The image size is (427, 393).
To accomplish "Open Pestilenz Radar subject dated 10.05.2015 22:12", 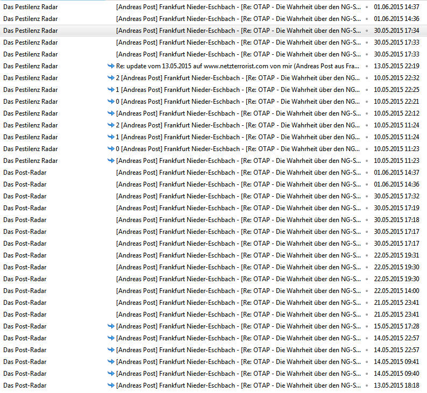I will 238,113.
